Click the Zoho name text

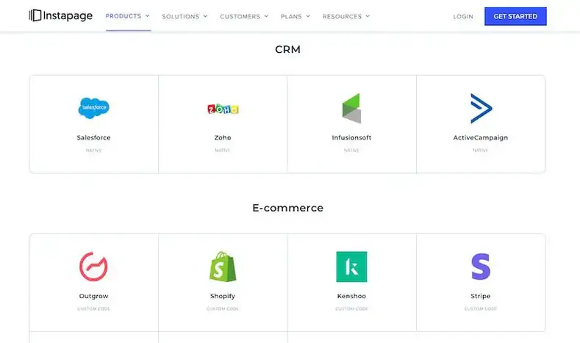click(223, 137)
